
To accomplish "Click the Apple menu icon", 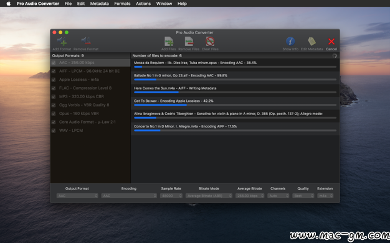I will pos(9,4).
